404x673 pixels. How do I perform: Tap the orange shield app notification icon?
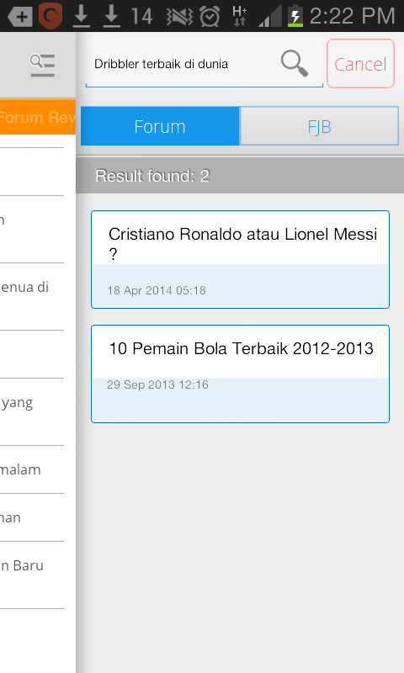50,16
